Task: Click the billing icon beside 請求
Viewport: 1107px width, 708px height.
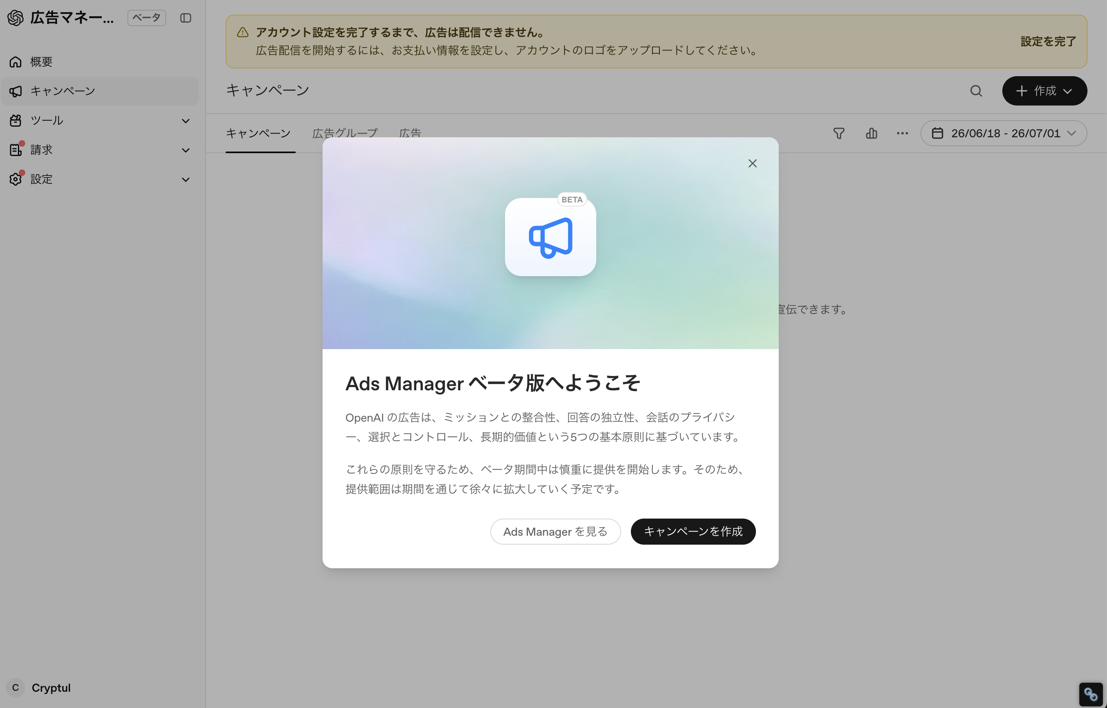Action: click(15, 150)
